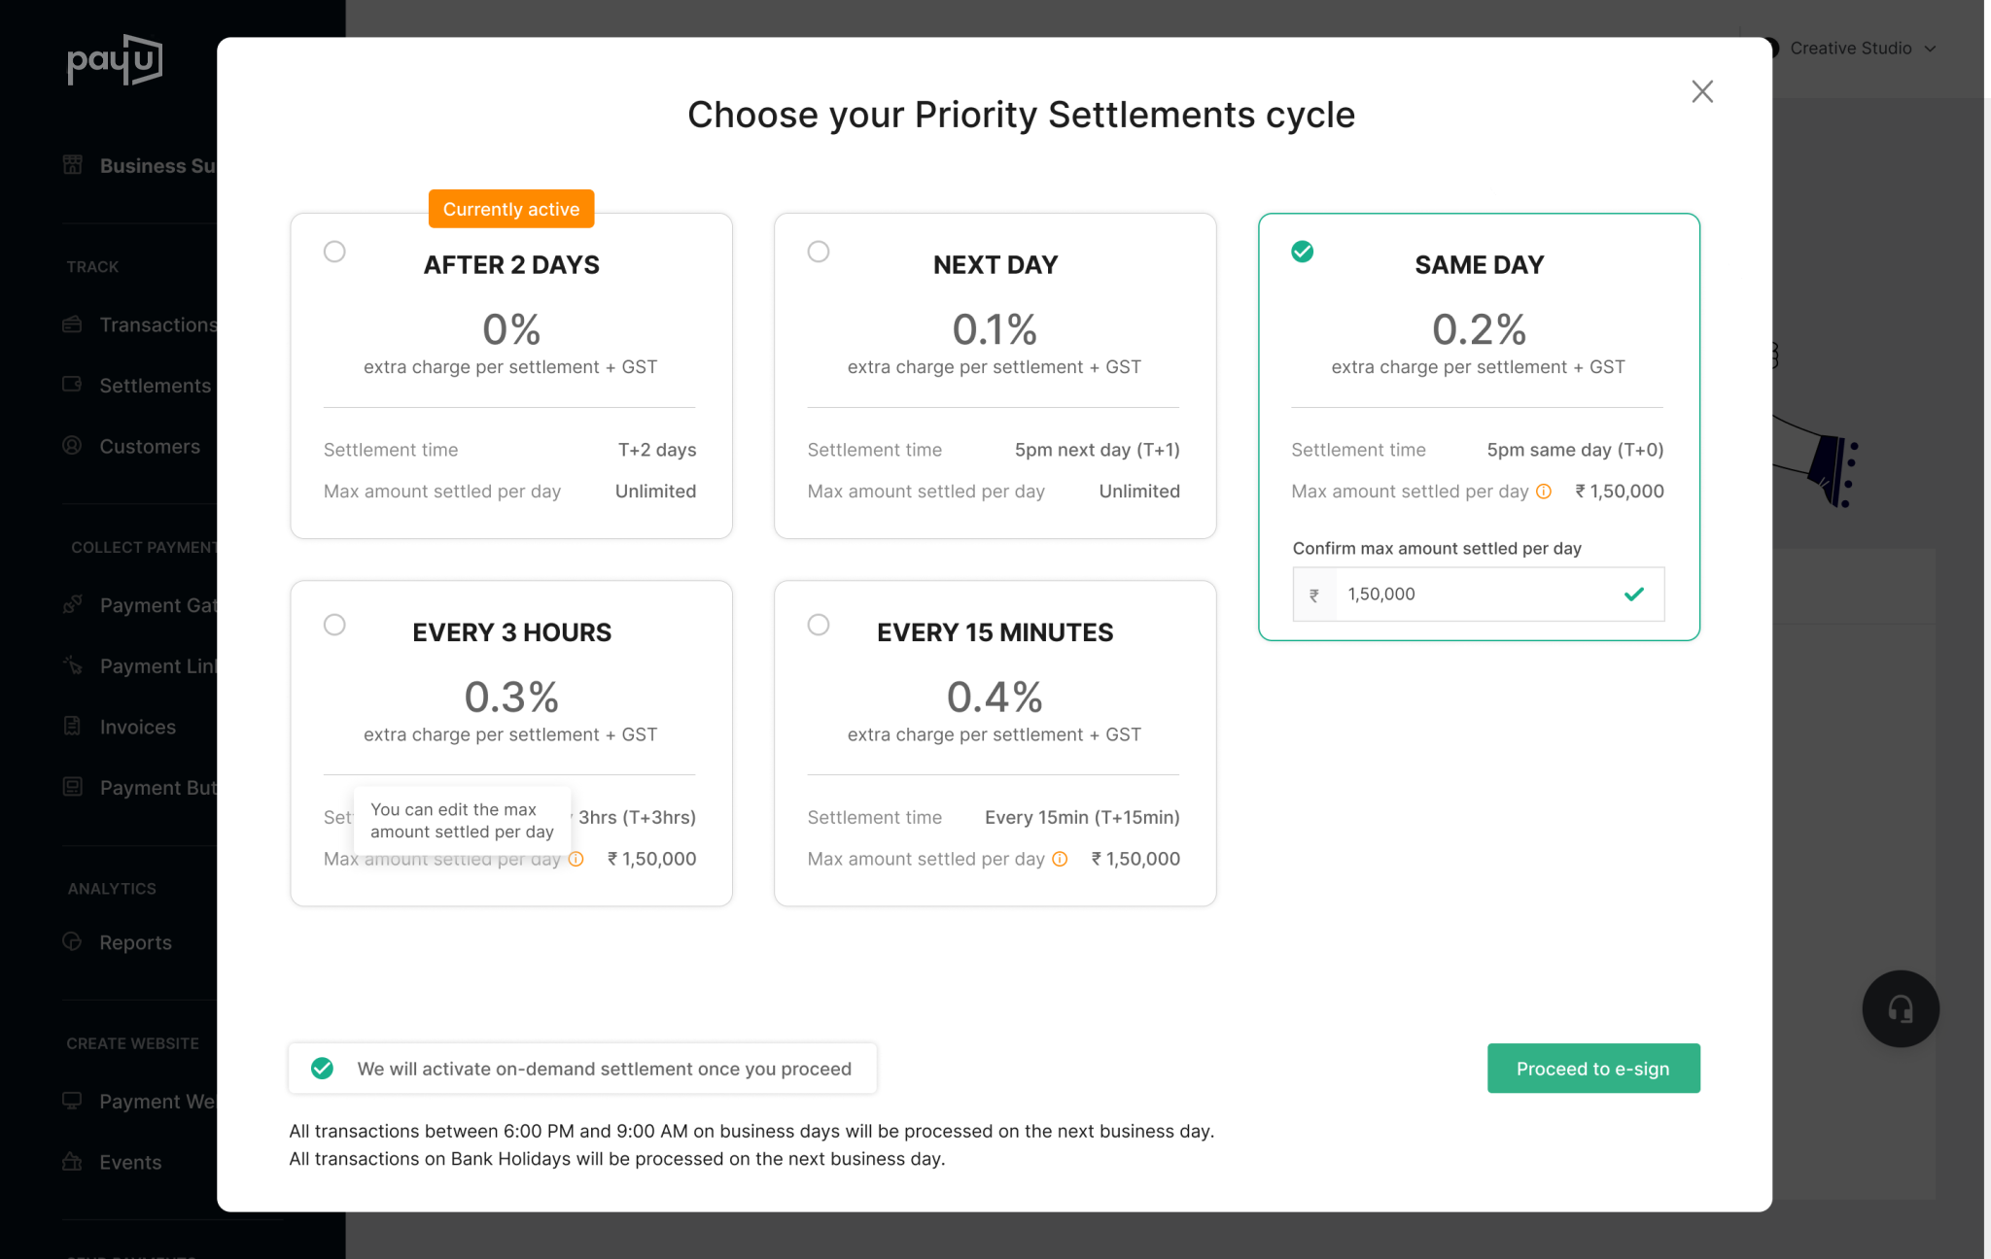Open Events from the sidebar
The image size is (1991, 1259).
tap(130, 1162)
